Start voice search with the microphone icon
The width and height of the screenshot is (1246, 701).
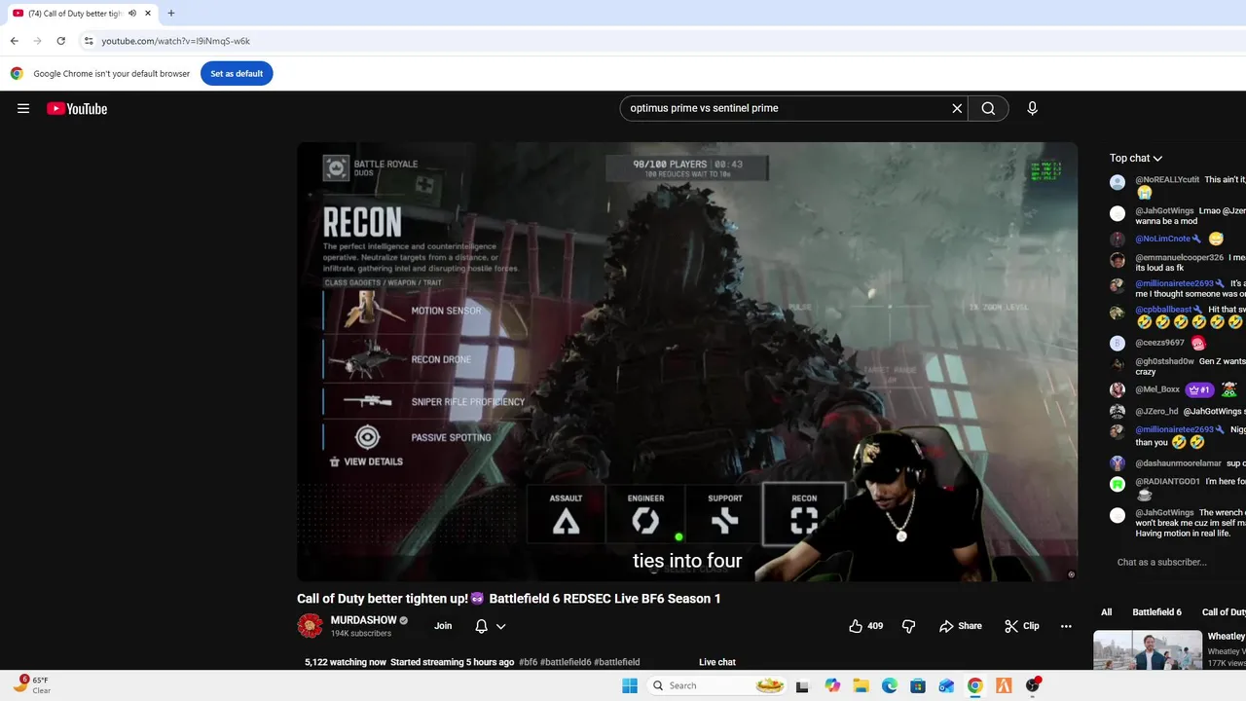1032,108
